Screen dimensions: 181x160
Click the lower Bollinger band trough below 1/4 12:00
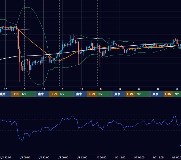[x=40, y=85]
